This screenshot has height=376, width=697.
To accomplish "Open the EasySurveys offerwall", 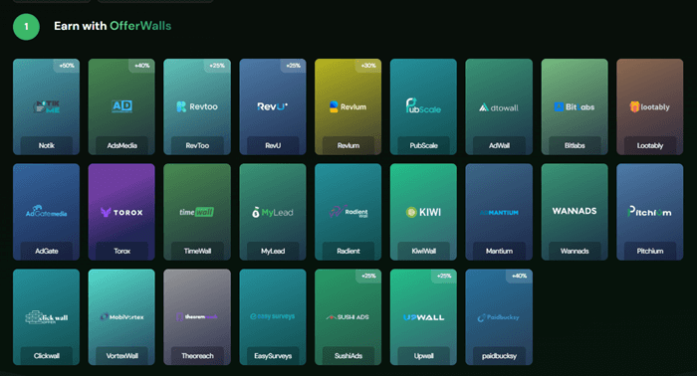I will tap(273, 317).
